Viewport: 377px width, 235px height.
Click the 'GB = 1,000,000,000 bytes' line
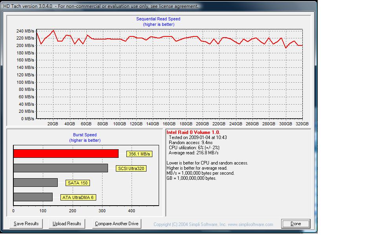(x=191, y=178)
